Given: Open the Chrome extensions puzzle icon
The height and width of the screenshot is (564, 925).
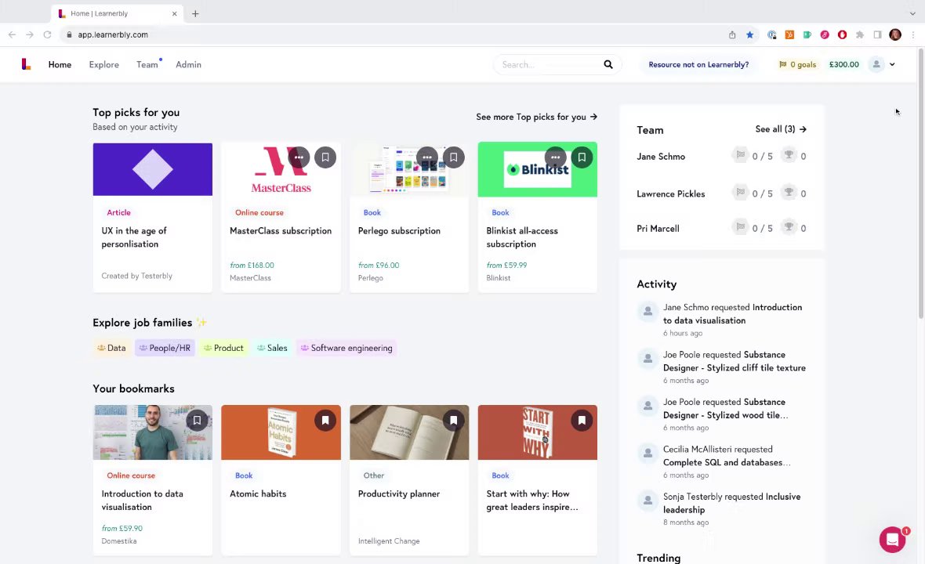Looking at the screenshot, I should (x=860, y=34).
